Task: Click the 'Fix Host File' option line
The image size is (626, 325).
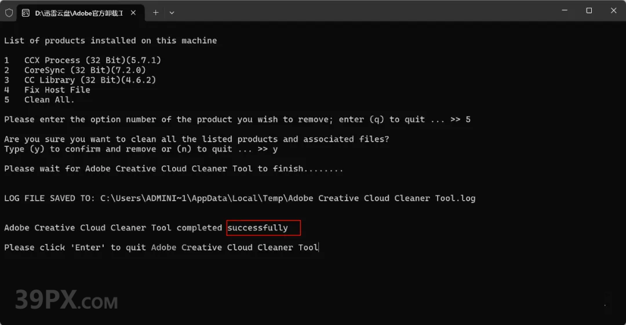Action: pos(57,90)
